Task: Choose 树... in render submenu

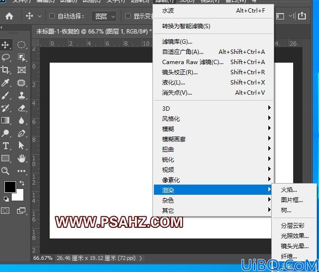Action: pos(294,210)
